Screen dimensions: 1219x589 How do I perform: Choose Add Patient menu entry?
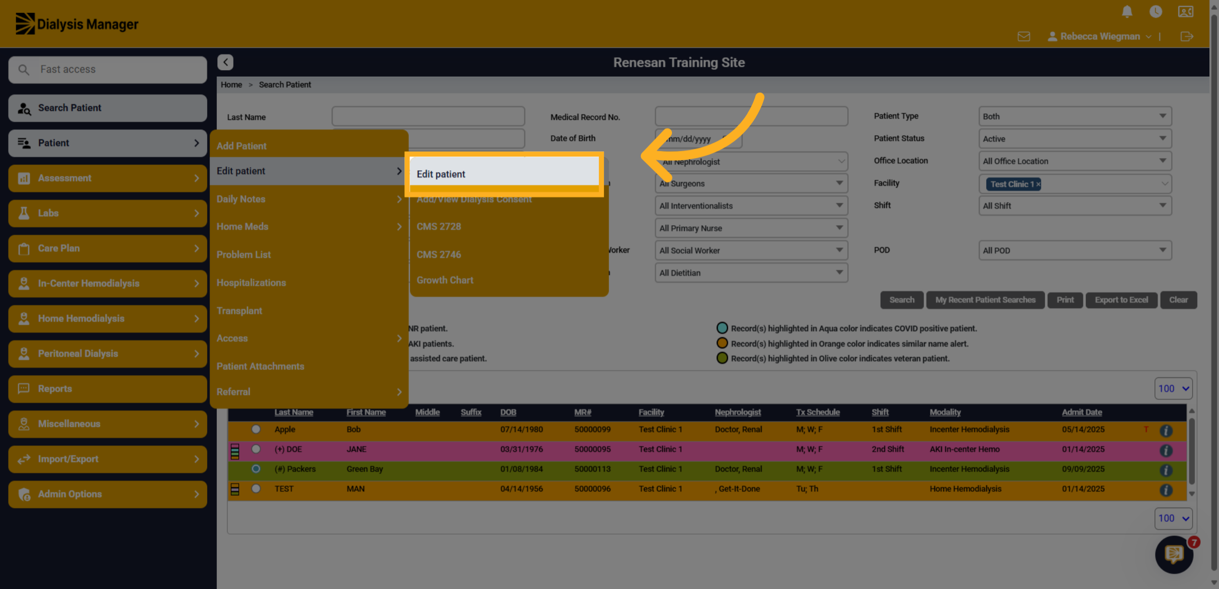tap(309, 146)
